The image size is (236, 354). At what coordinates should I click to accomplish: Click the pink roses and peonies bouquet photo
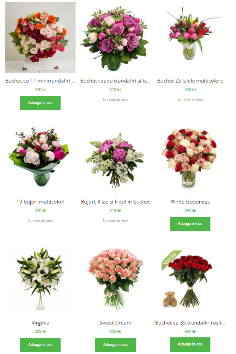(x=115, y=37)
